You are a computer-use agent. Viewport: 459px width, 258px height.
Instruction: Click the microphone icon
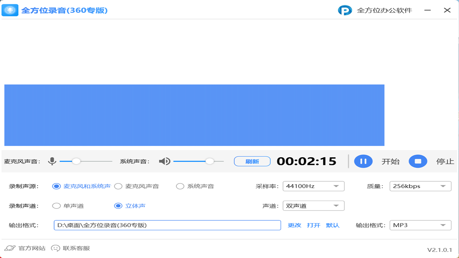(52, 161)
